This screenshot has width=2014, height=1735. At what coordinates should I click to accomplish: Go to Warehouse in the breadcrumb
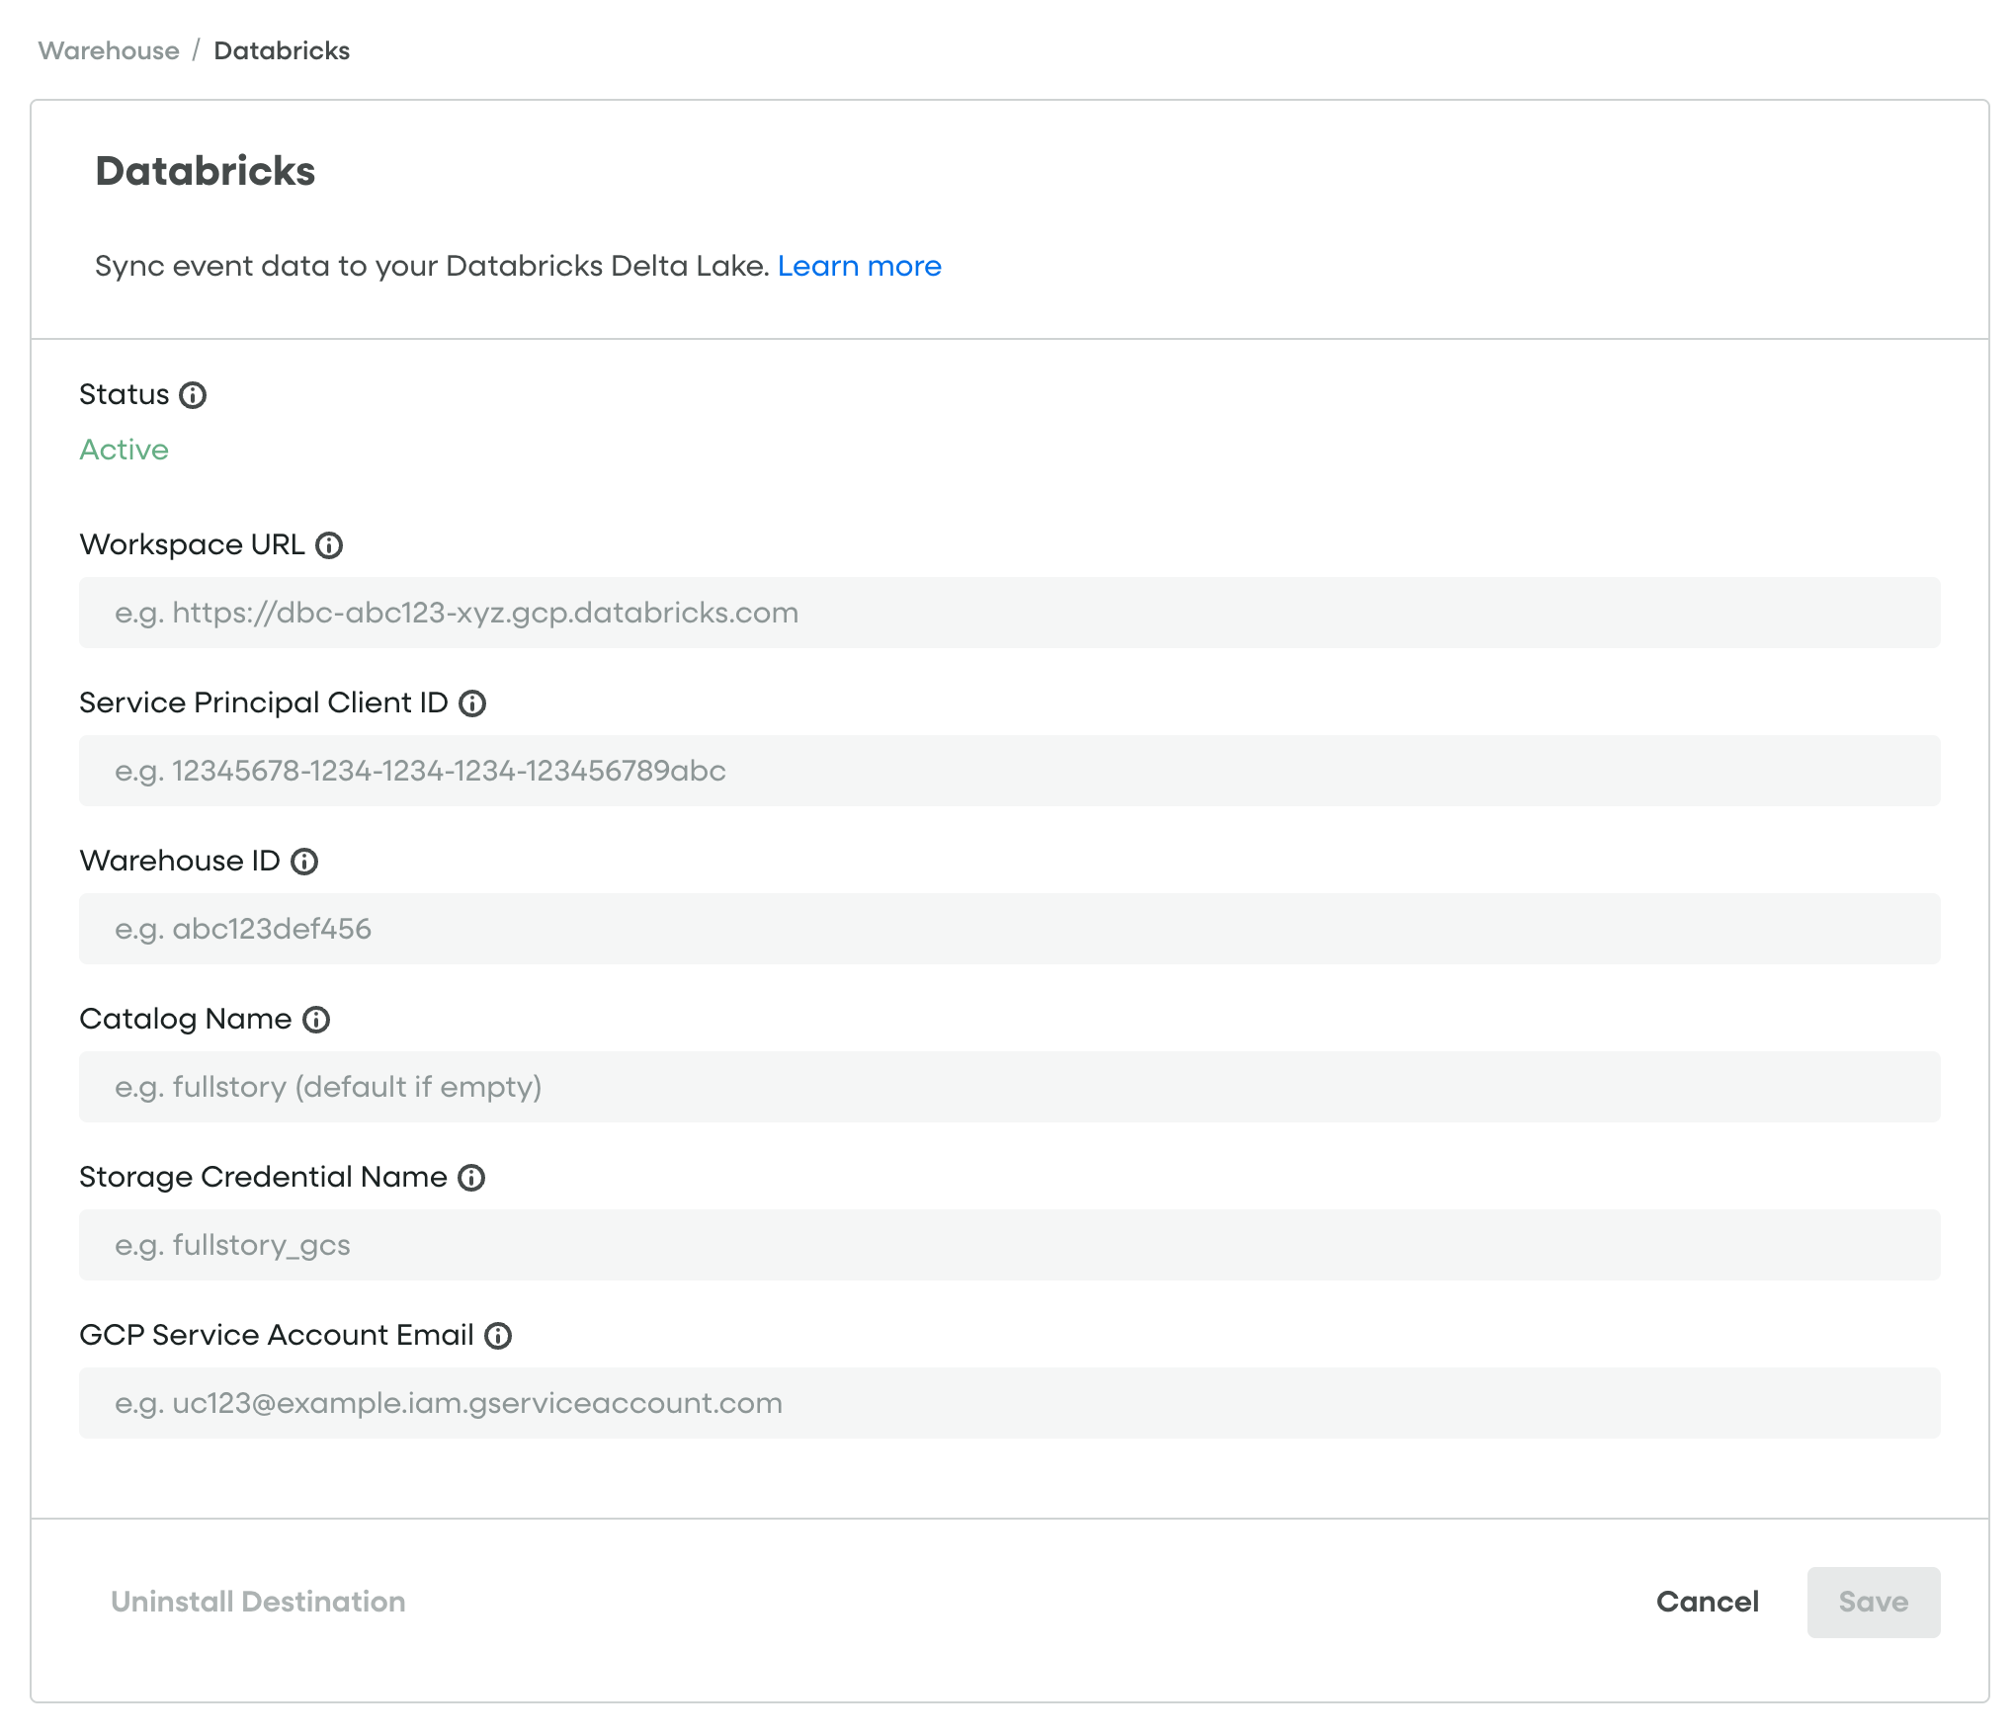click(109, 50)
